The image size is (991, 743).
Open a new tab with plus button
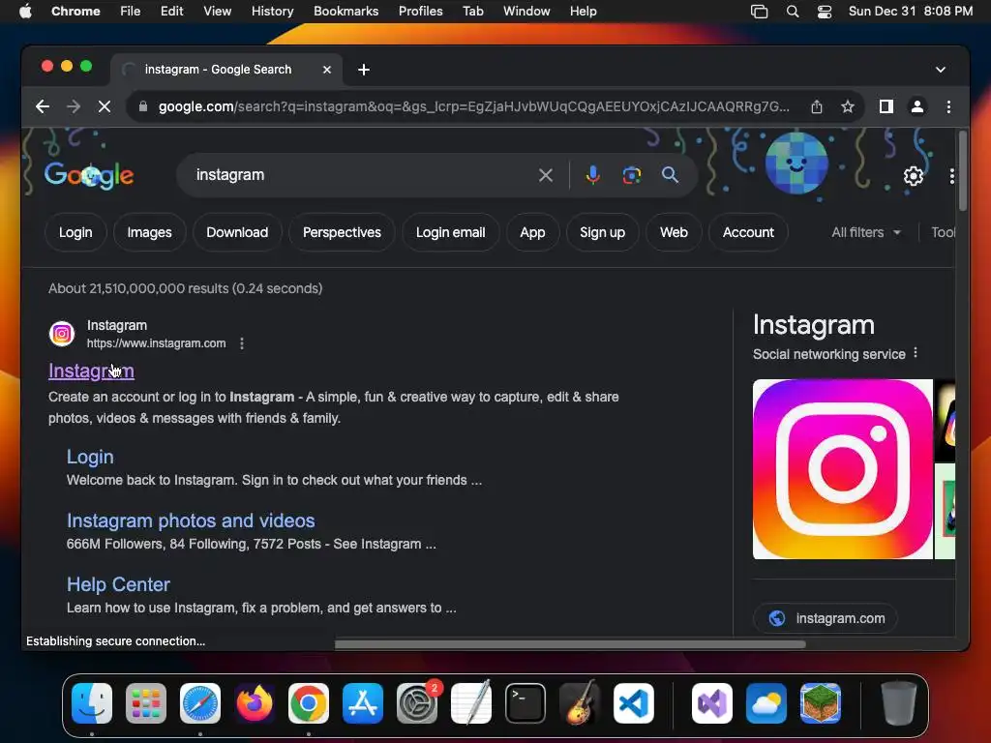(364, 70)
